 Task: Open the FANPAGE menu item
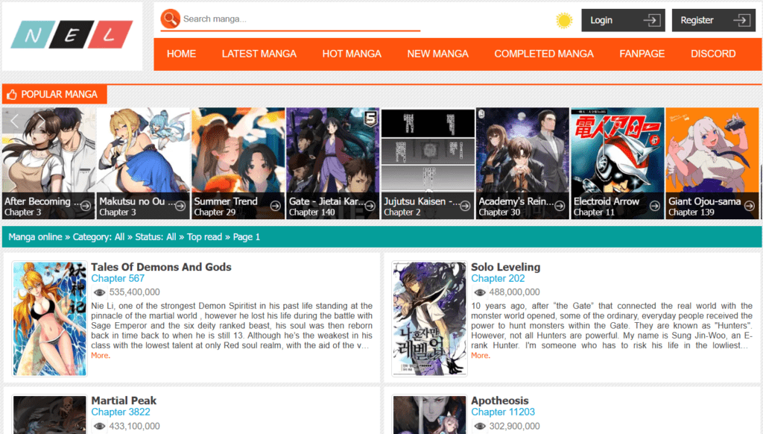(x=642, y=54)
